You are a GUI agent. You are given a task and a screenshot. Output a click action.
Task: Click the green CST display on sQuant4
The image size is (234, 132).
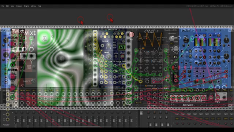[x=122, y=47]
